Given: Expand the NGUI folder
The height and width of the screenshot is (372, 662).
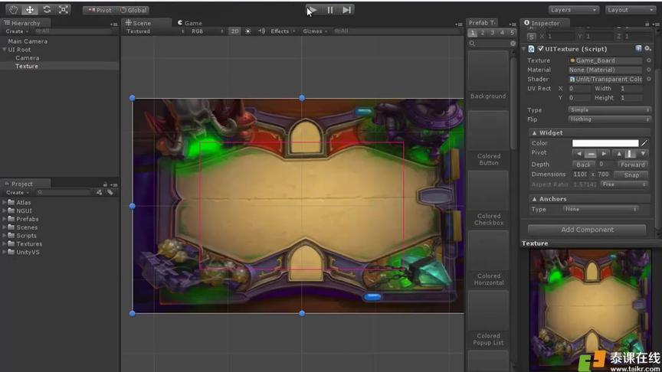Looking at the screenshot, I should pyautogui.click(x=5, y=211).
